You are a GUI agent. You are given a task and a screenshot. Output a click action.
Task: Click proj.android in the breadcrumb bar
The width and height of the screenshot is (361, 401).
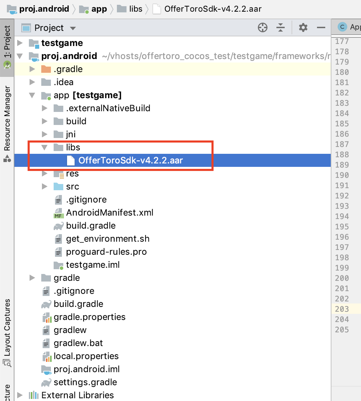(x=44, y=9)
